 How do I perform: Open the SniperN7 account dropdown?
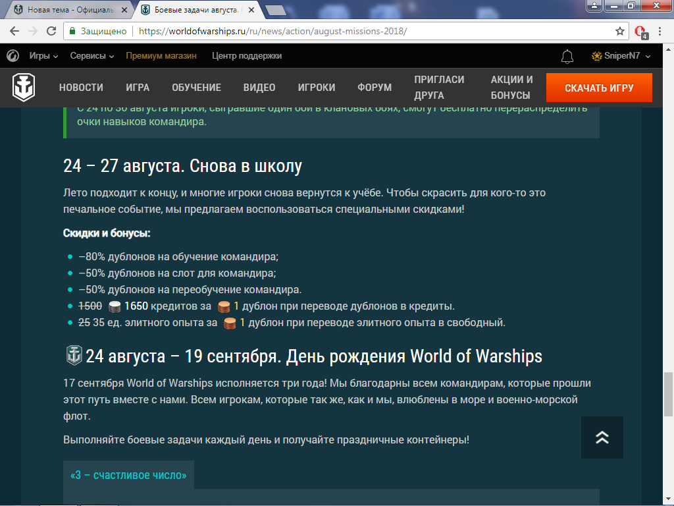click(621, 56)
